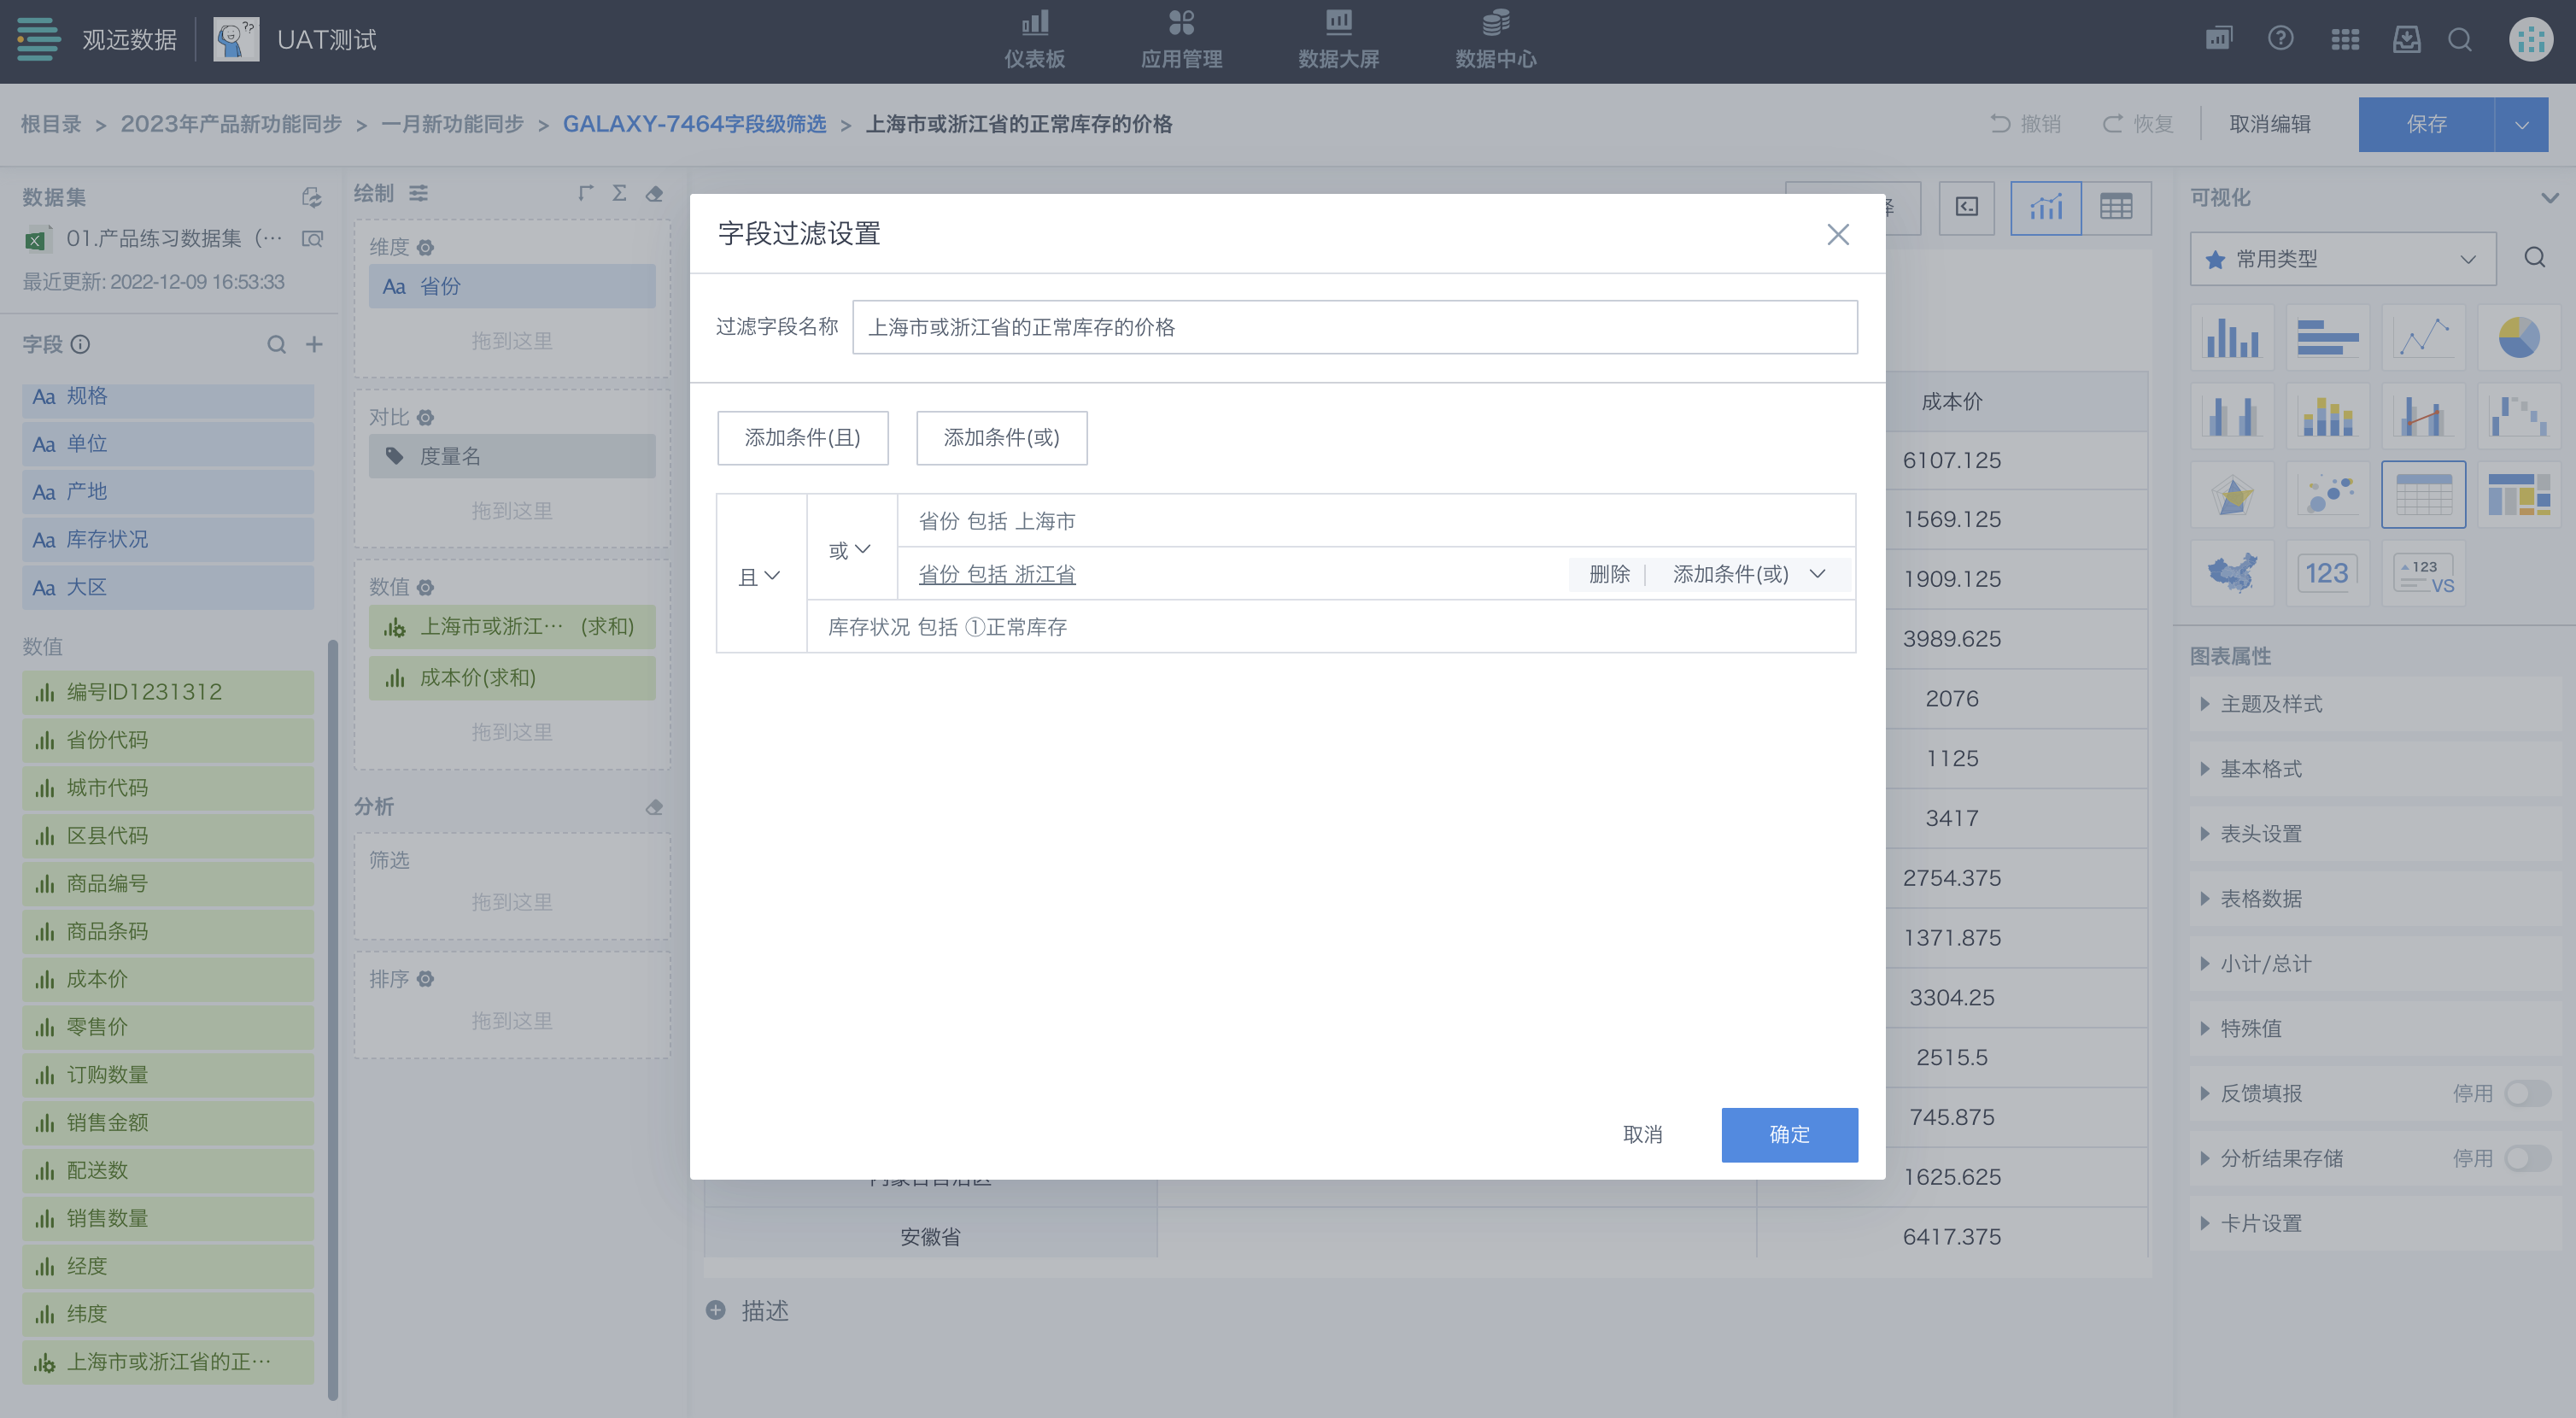Click the 过滤字段名称 input field
The image size is (2576, 1418).
point(1354,327)
